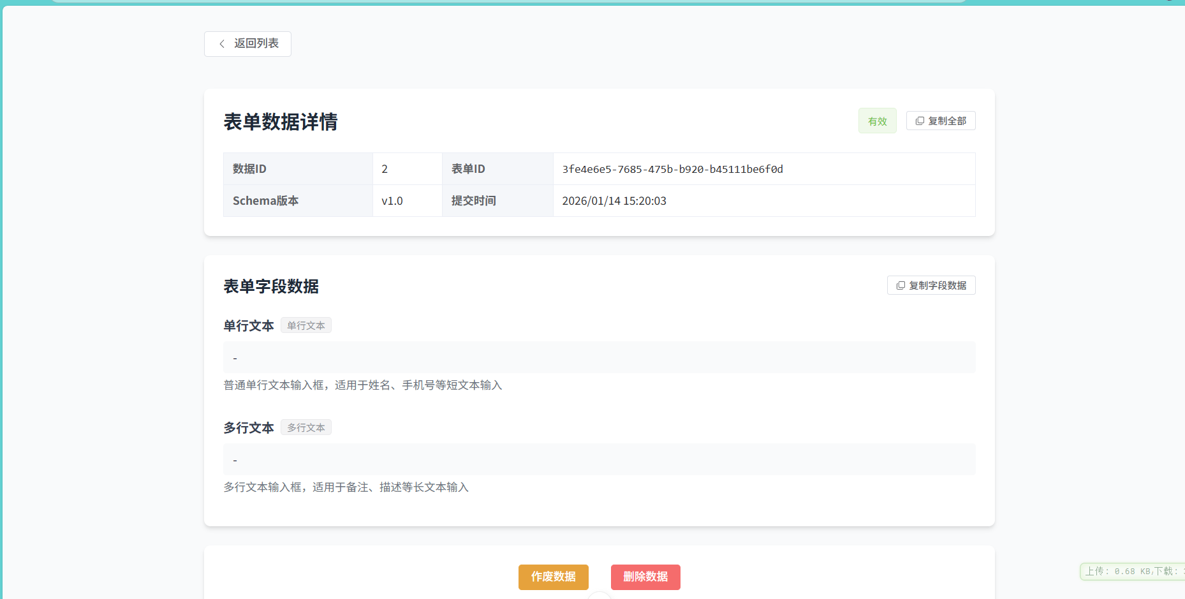Click the copy icon in 复制字段数据
1185x599 pixels.
(901, 286)
